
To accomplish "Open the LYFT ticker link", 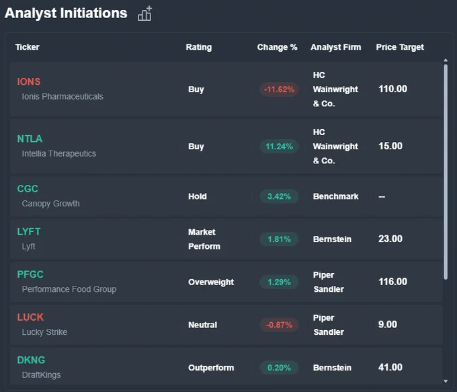I will click(x=29, y=231).
